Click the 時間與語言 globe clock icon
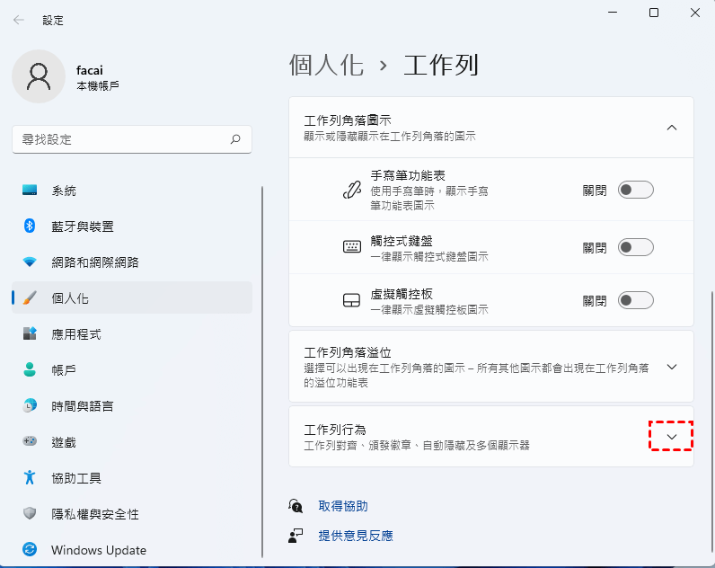Screen dimensions: 715x568 pos(30,406)
